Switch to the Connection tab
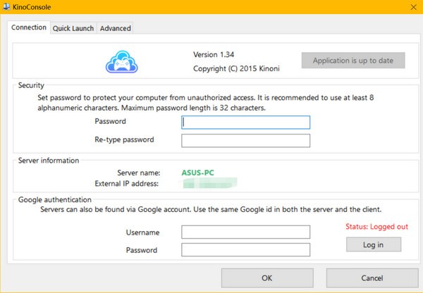 29,27
